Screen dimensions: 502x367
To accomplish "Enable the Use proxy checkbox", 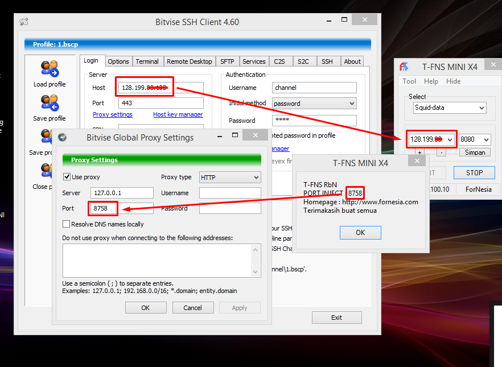I will (67, 176).
